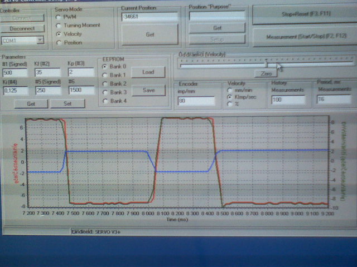The height and width of the screenshot is (267, 357).
Task: Click the Encoder imp/mm field with 80
Action: 196,101
